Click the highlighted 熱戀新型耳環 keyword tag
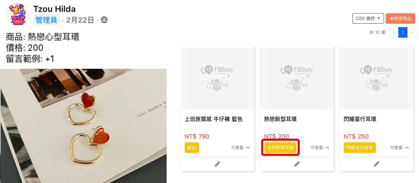This screenshot has width=419, height=183. [280, 148]
